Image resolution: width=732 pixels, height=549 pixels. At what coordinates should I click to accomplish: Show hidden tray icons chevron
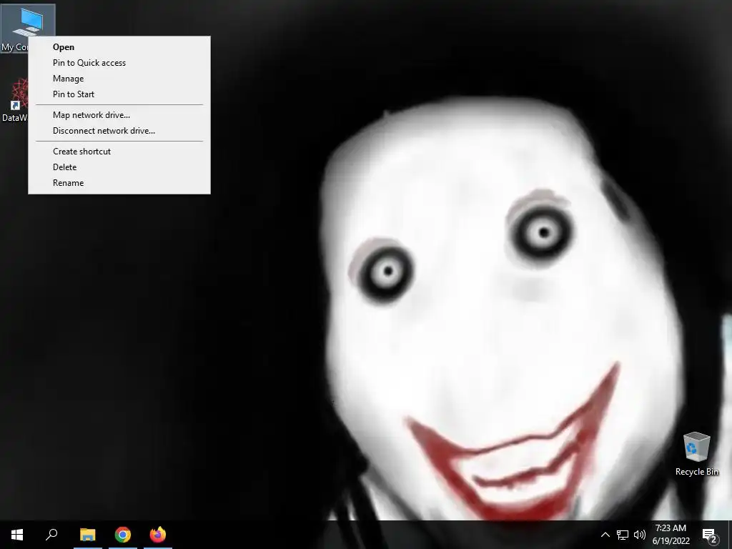605,535
